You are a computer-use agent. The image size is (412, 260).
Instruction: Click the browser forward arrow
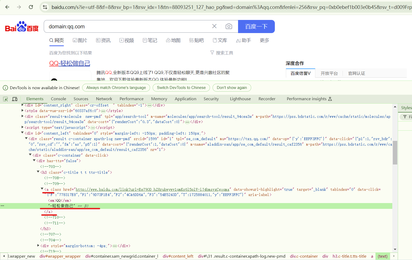19,7
